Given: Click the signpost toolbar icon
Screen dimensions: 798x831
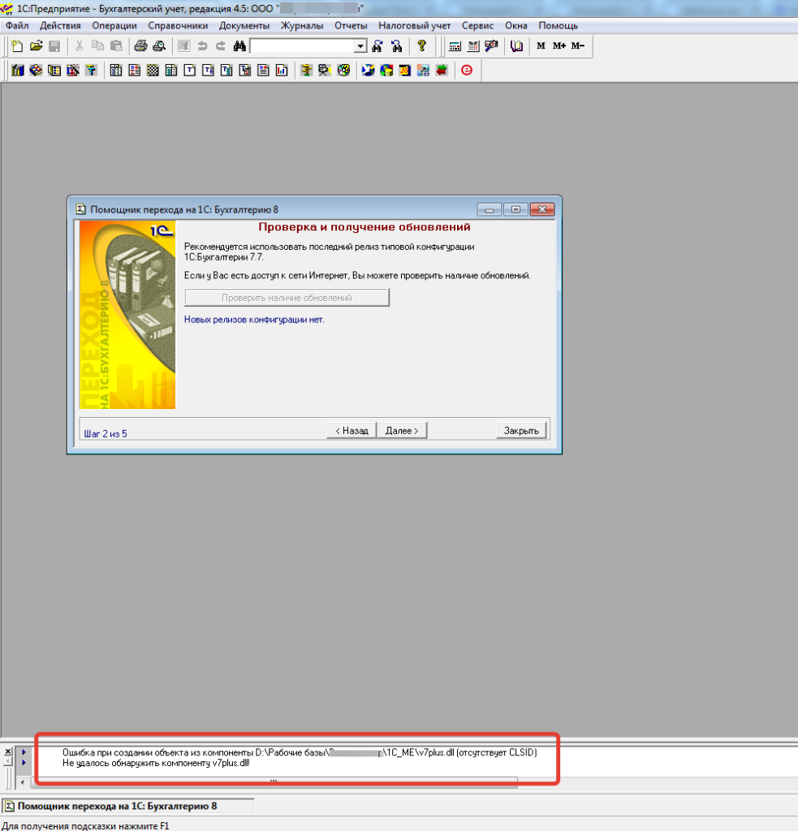Looking at the screenshot, I should coord(306,70).
